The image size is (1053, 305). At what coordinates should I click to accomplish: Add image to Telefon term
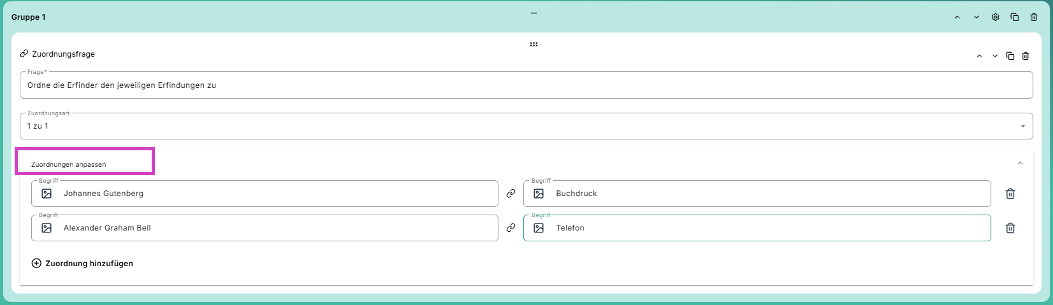click(x=539, y=228)
